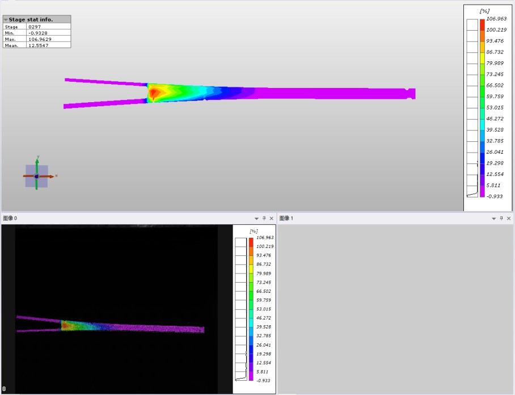Close the 图像 0 panel
This screenshot has height=395, width=515.
tap(271, 218)
